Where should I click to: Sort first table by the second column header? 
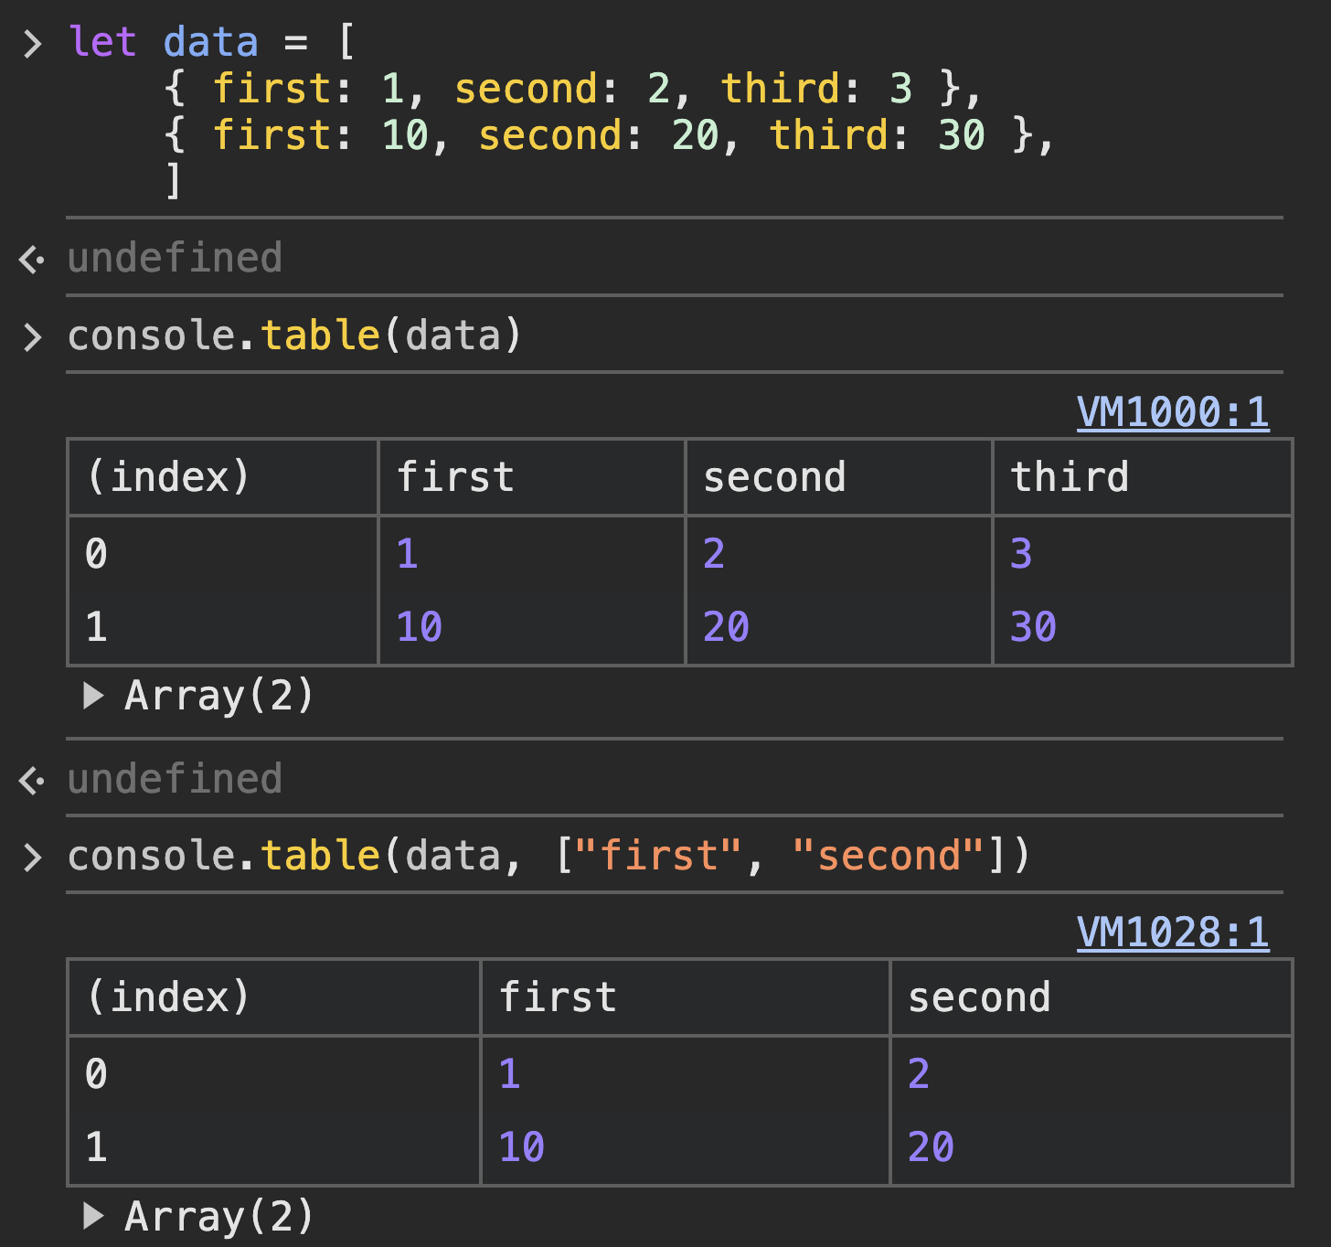pos(838,477)
